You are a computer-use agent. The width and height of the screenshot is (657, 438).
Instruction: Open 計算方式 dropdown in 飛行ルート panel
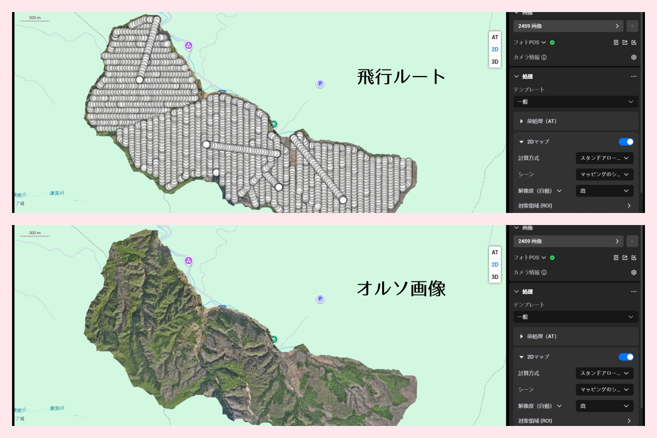[604, 158]
